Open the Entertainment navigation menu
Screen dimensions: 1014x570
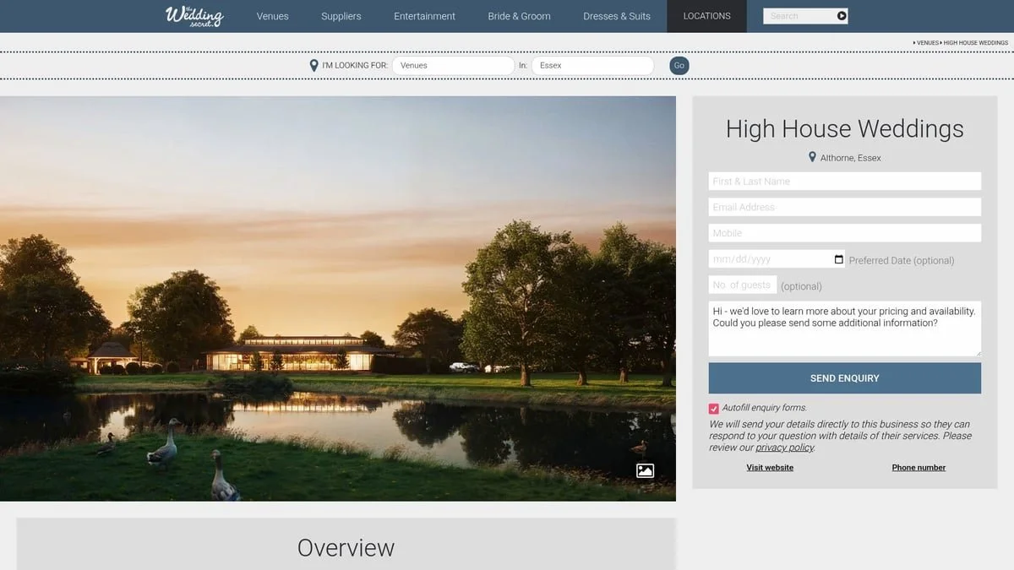(x=424, y=16)
